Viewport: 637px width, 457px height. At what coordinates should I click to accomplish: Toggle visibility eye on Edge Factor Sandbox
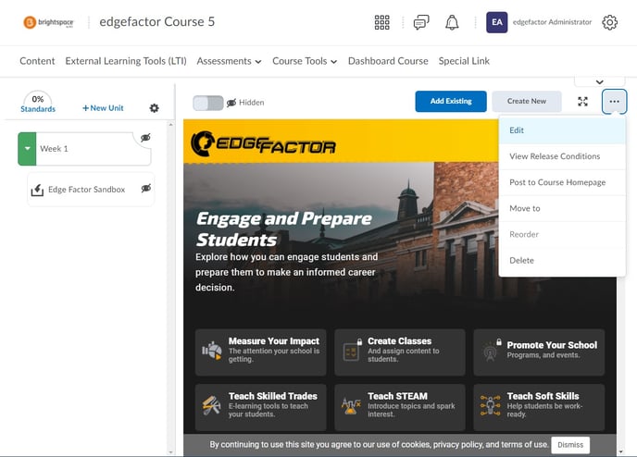[146, 189]
